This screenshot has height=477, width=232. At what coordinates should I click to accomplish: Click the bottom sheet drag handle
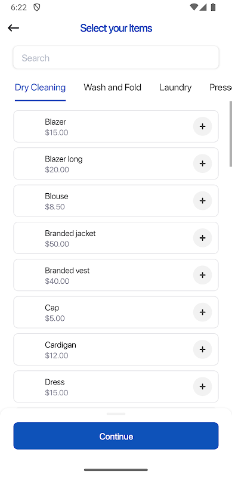pos(116,414)
